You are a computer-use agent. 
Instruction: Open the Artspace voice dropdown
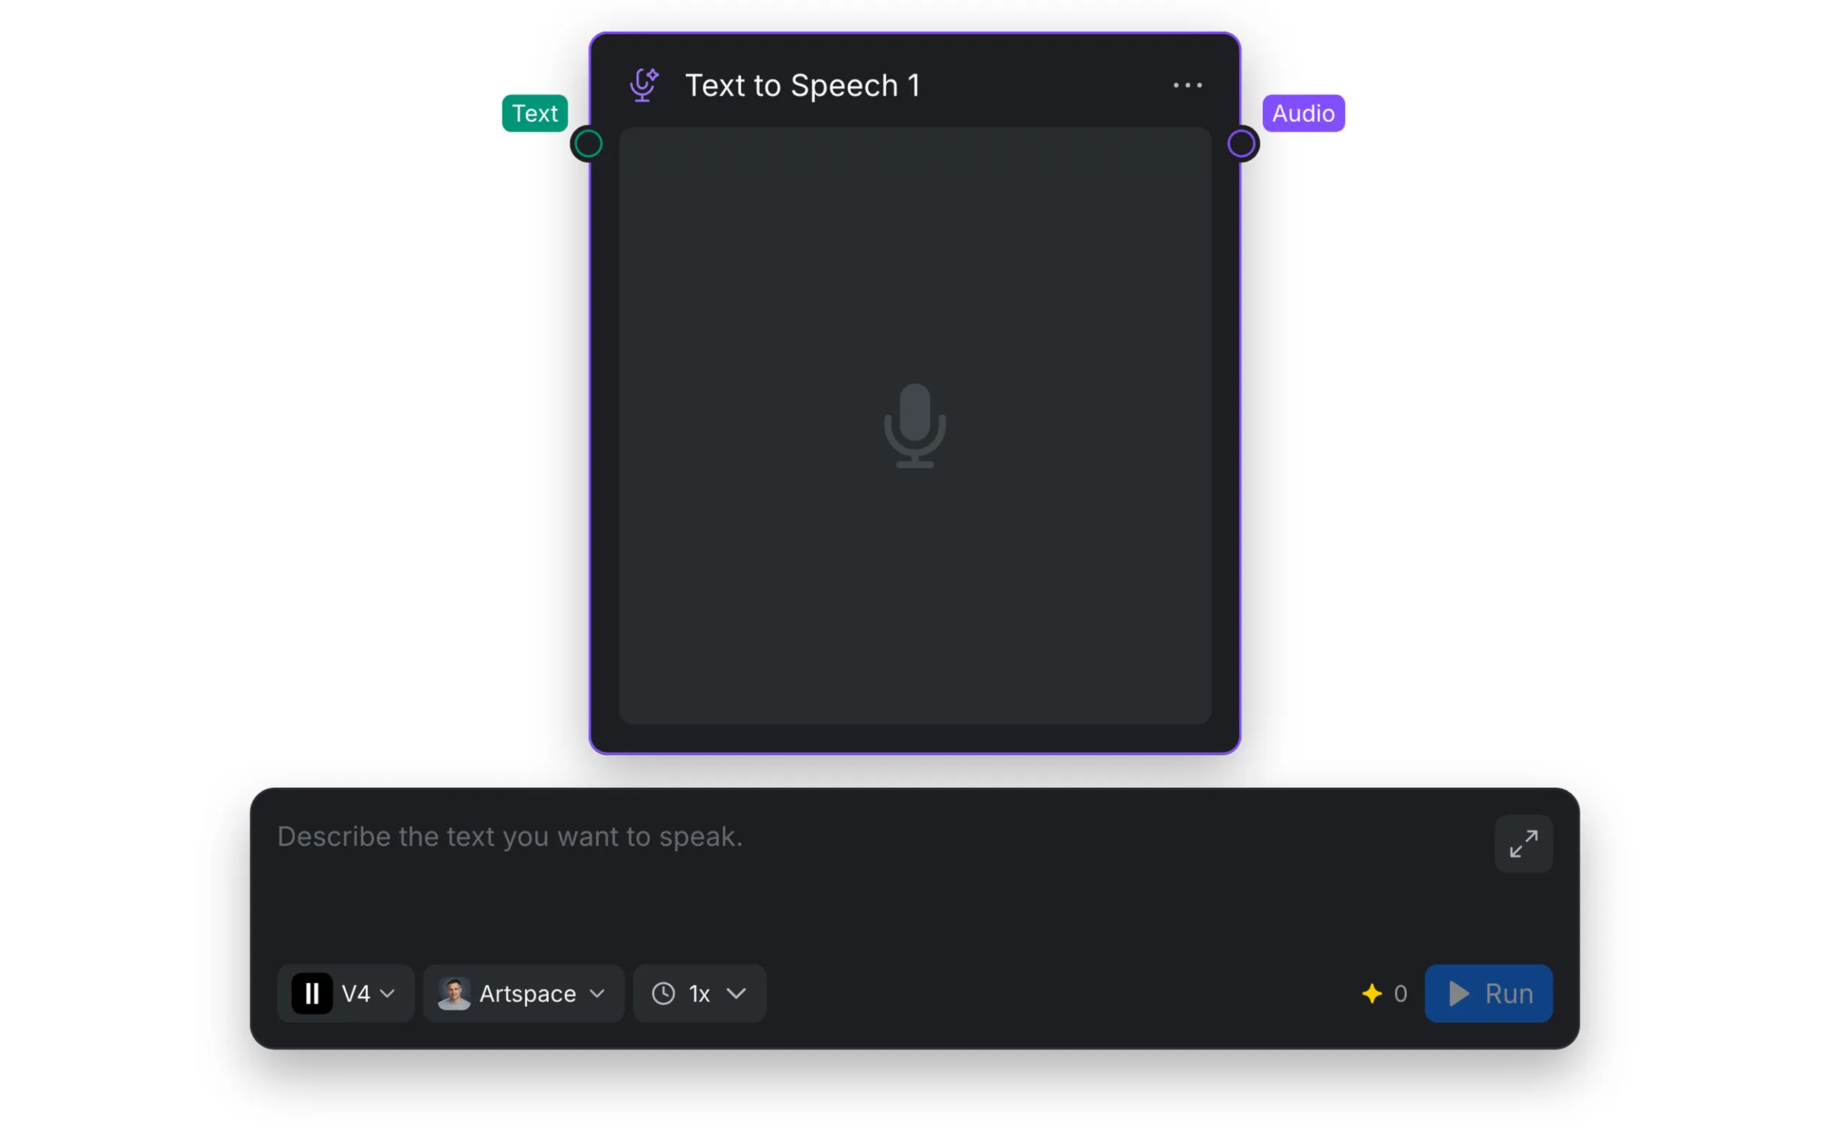click(x=524, y=994)
